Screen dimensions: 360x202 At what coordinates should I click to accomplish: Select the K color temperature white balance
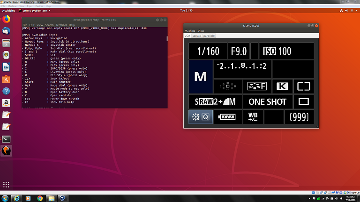282,87
